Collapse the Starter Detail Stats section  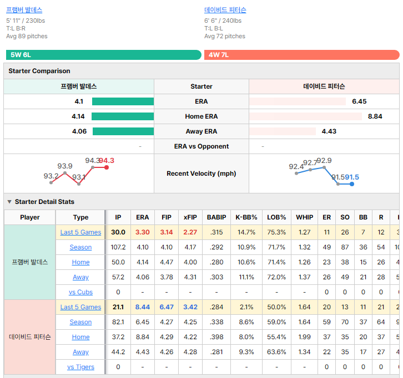(9, 202)
